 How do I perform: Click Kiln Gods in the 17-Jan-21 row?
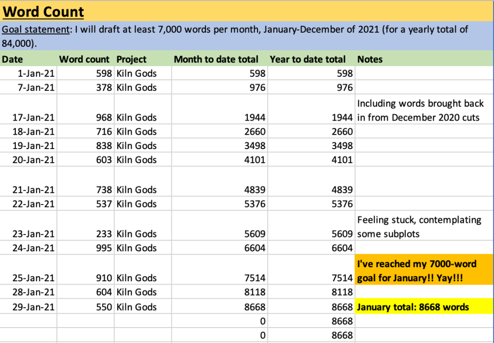(x=143, y=110)
